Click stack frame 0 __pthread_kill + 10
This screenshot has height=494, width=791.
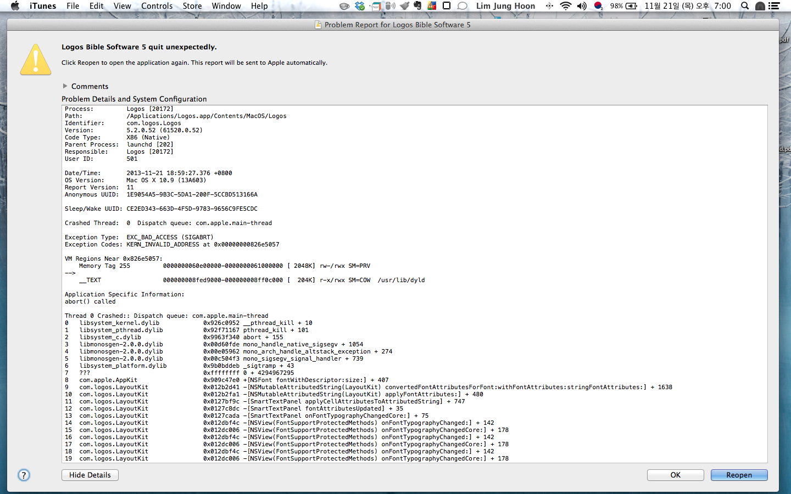pos(188,323)
